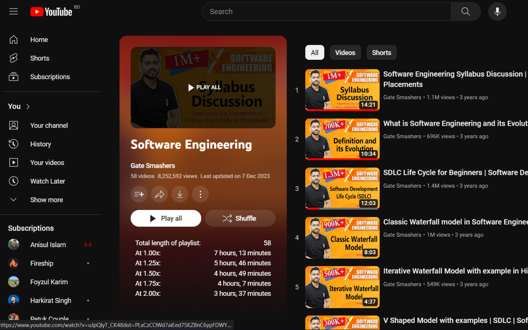Viewport: 528px width, 330px height.
Task: Open Software Engineering Syllabus Discussion title
Action: coord(455,79)
